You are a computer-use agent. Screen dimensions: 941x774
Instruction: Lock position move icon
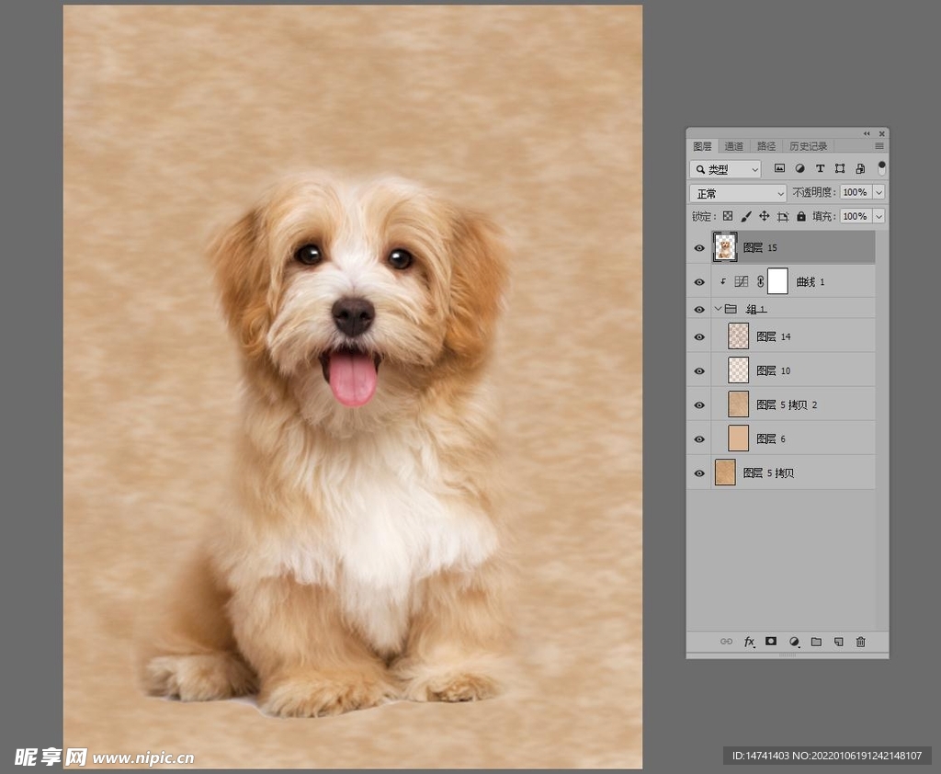pyautogui.click(x=764, y=216)
